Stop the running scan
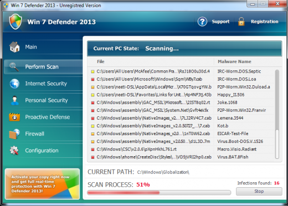Screen dimensions: 288x206 point(259,191)
